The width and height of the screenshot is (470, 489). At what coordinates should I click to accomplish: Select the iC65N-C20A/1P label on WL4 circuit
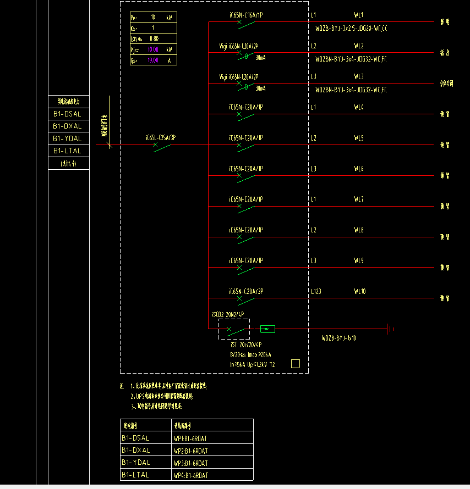pyautogui.click(x=246, y=107)
